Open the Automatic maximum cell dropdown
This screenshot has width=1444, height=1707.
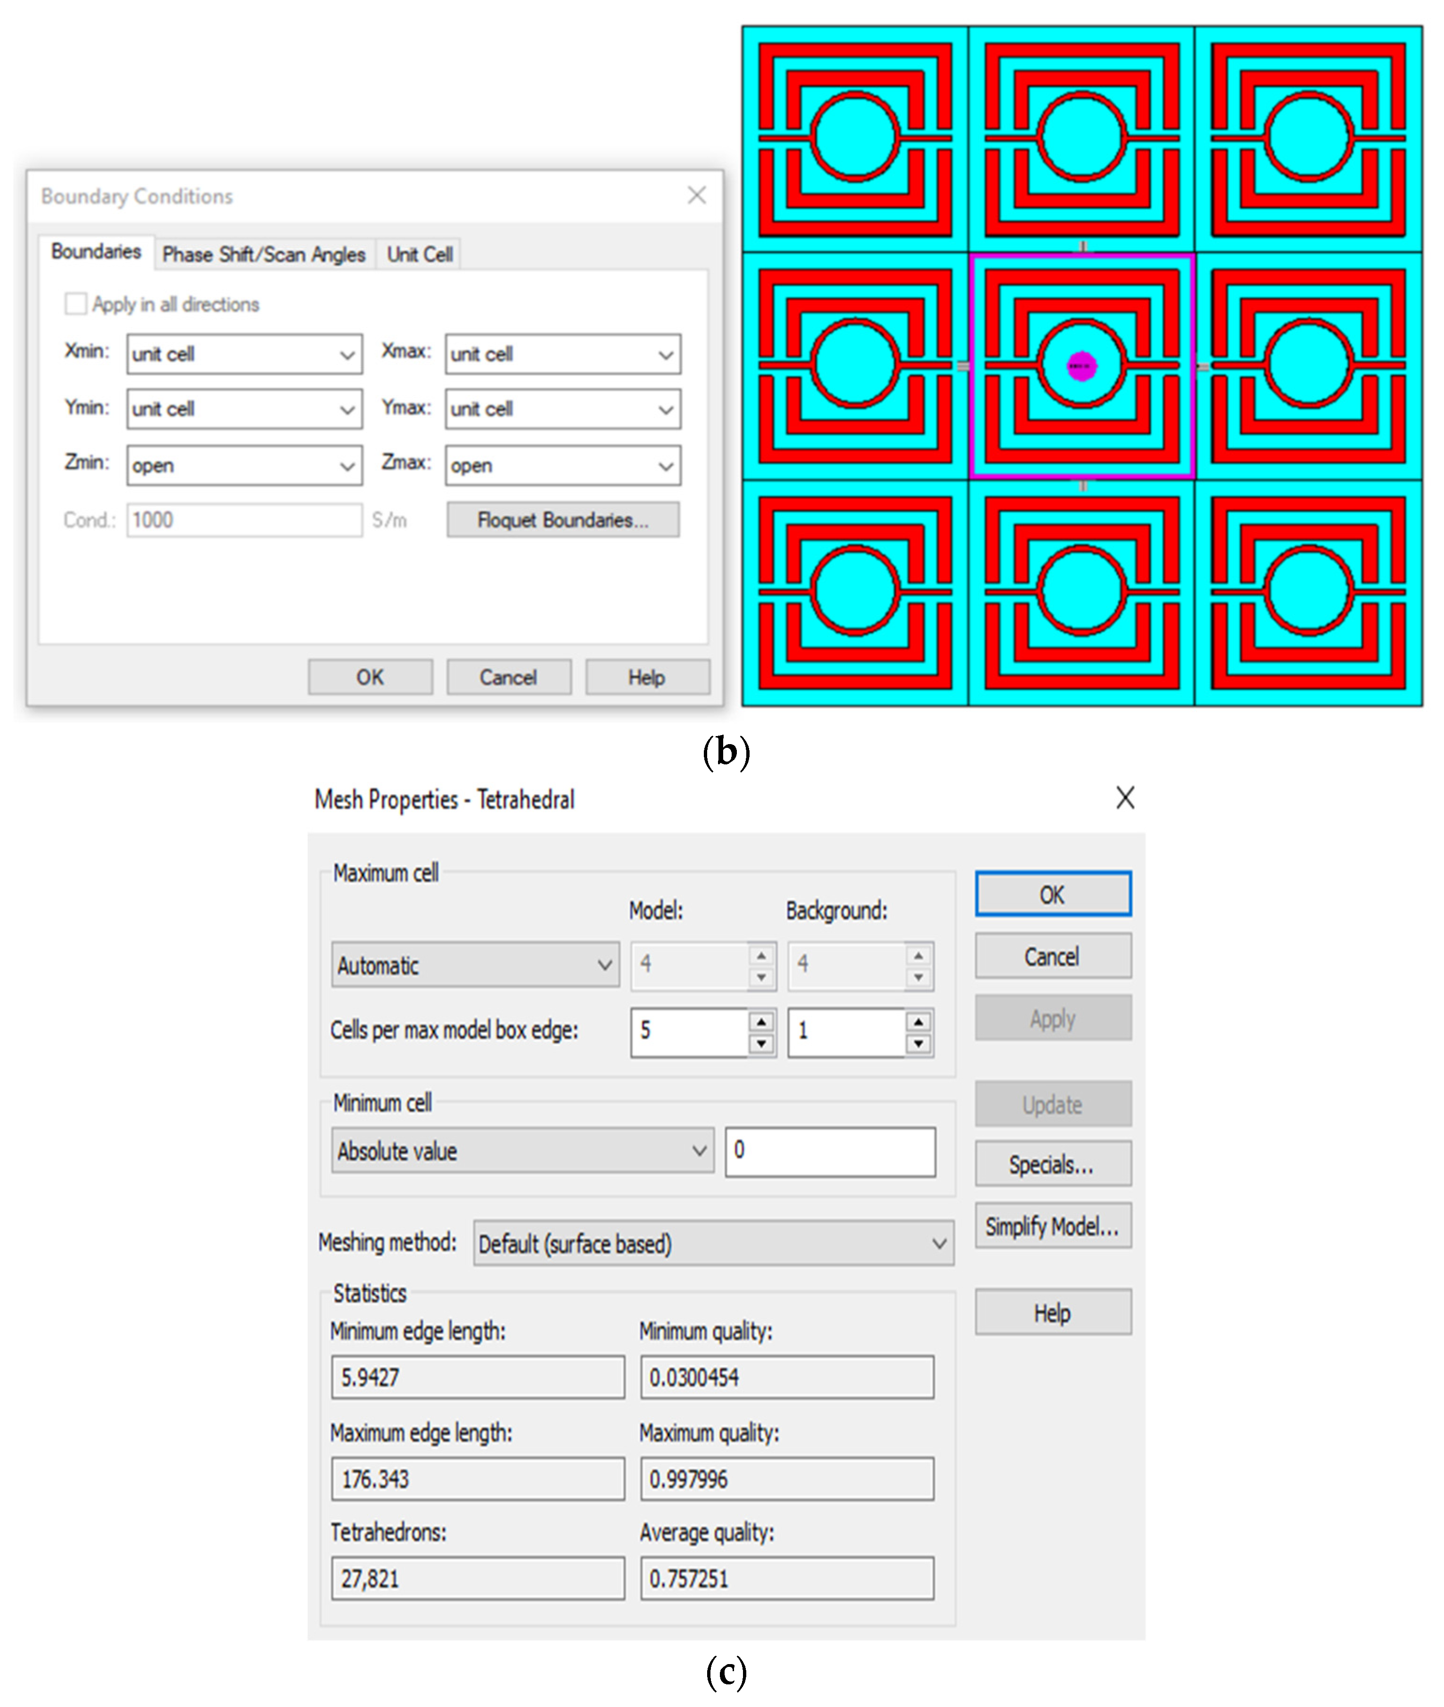(x=475, y=965)
